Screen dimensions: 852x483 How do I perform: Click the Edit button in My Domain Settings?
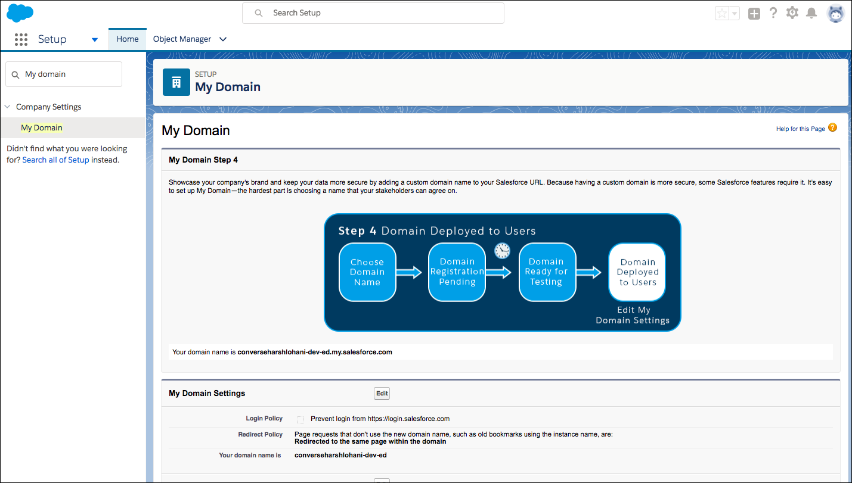coord(382,393)
